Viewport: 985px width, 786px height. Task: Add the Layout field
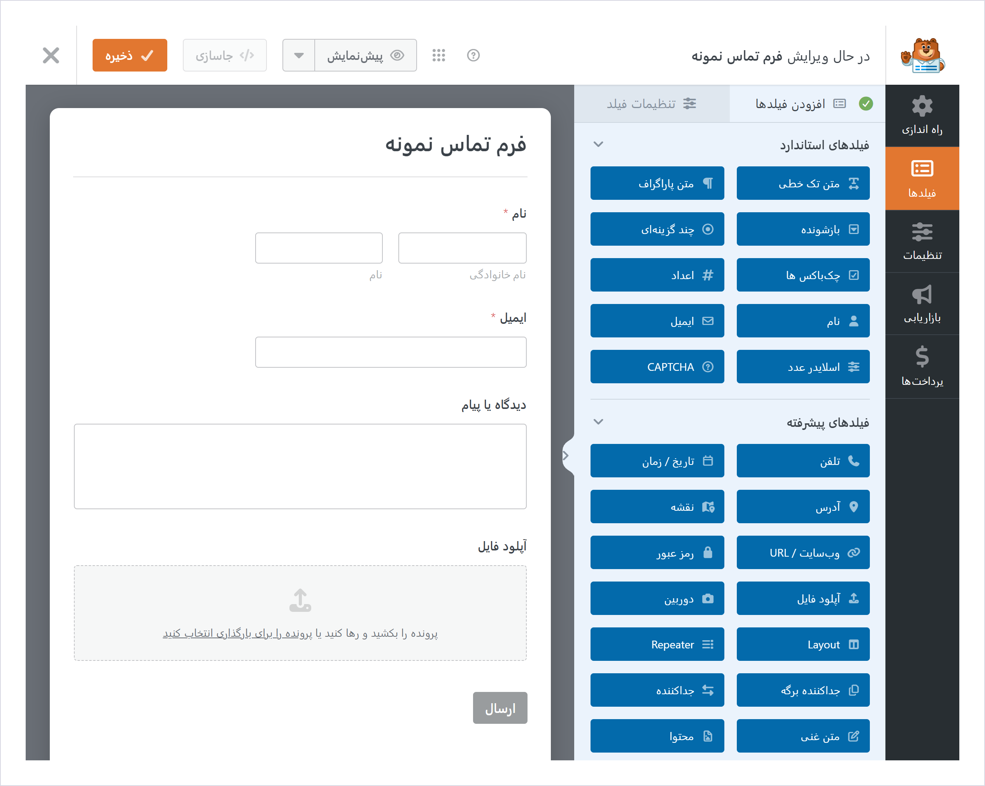tap(803, 644)
